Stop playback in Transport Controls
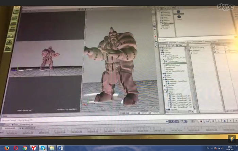Image resolution: width=238 pixels, height=151 pixels. pyautogui.click(x=225, y=121)
